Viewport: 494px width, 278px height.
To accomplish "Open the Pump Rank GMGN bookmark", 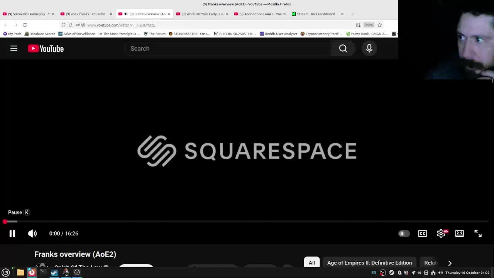I will [367, 34].
